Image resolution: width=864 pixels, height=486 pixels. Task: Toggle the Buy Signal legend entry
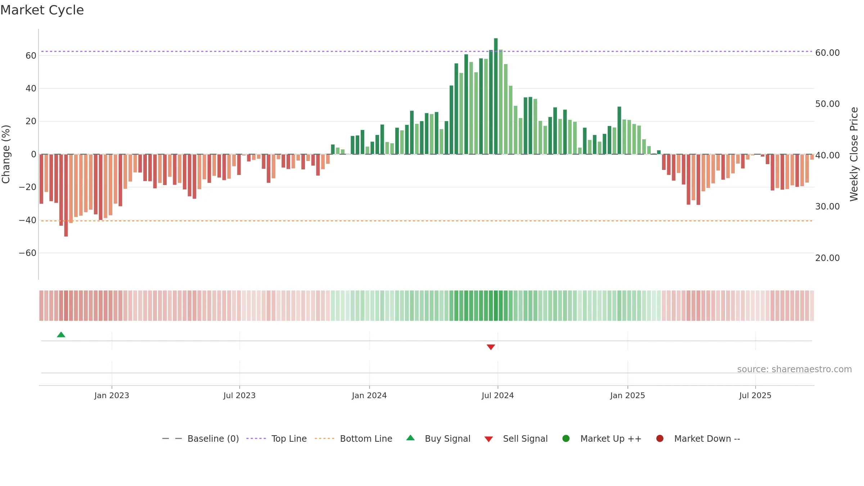point(438,438)
